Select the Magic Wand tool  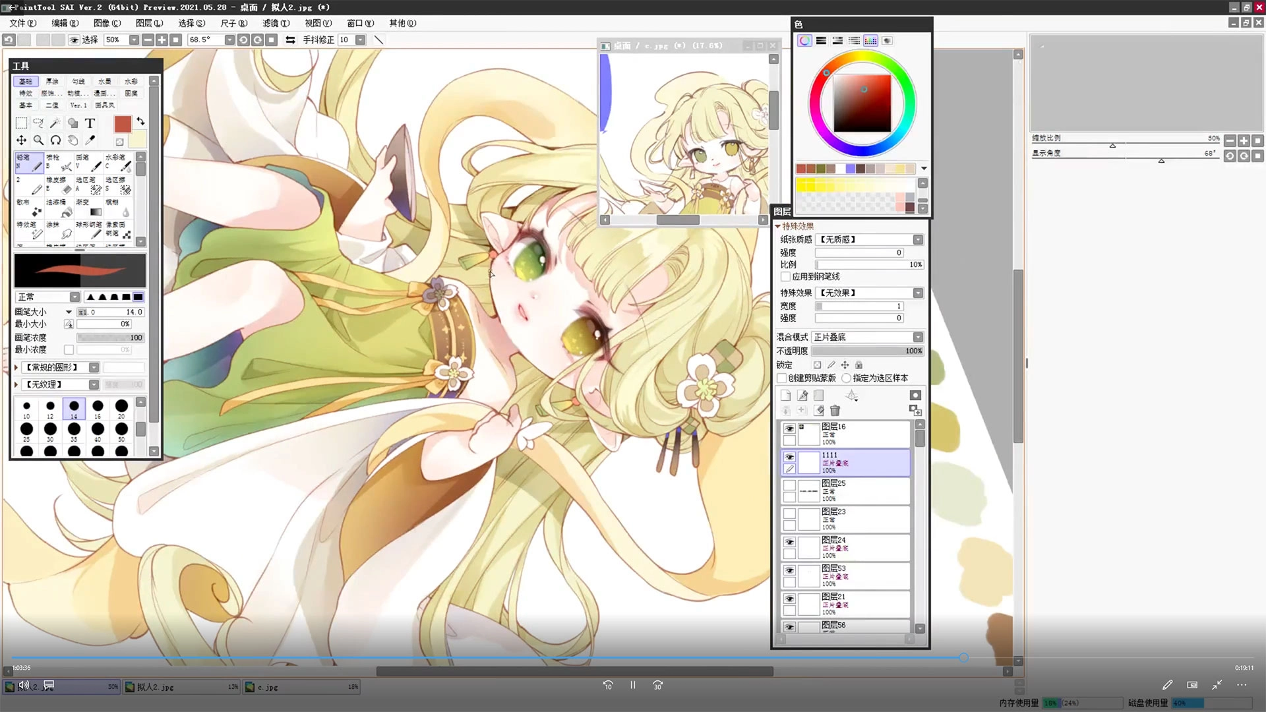pos(55,123)
